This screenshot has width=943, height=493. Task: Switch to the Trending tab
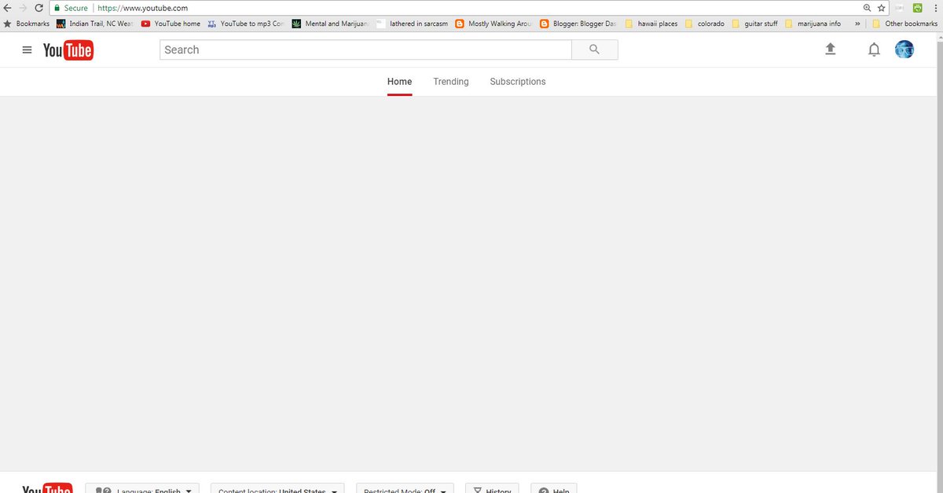450,82
